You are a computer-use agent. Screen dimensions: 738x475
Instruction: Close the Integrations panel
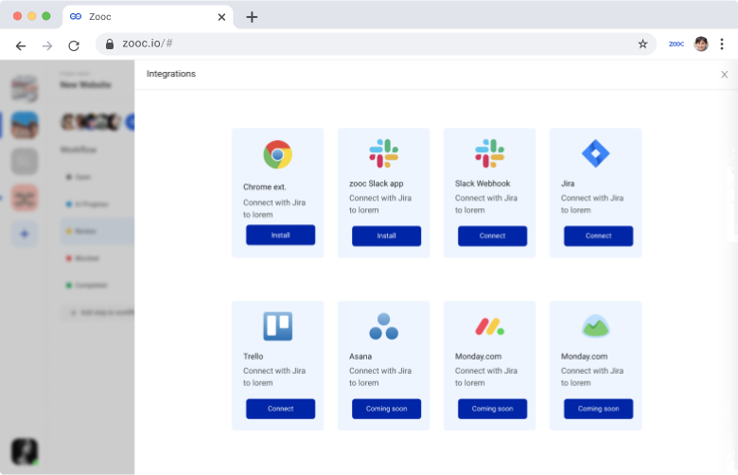coord(725,75)
